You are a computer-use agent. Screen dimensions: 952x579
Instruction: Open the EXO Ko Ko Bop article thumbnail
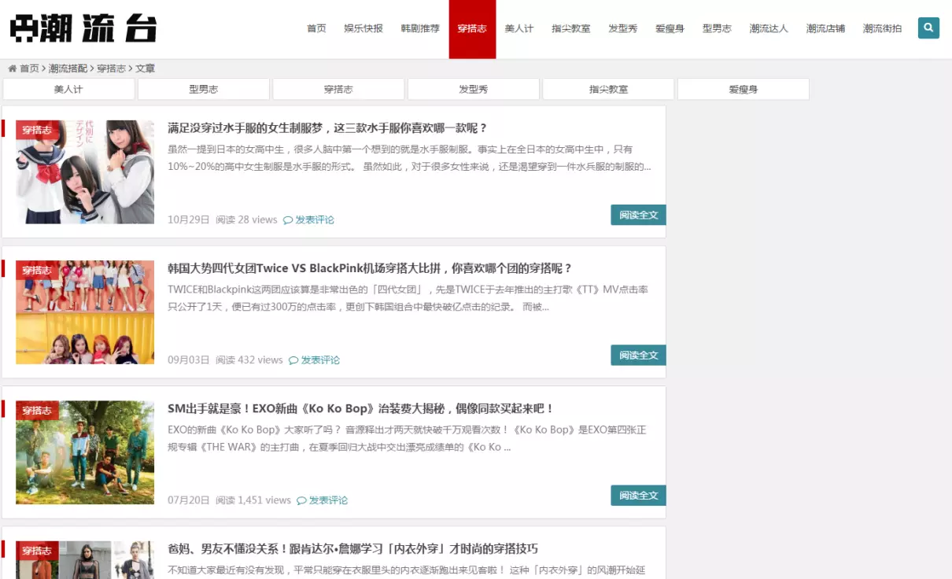(x=85, y=452)
